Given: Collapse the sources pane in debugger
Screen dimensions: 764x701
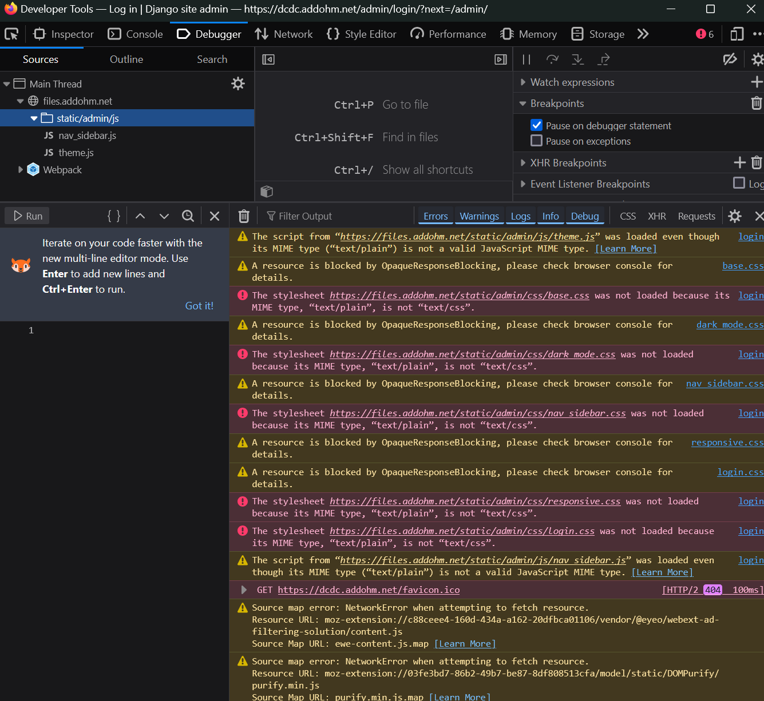Looking at the screenshot, I should click(x=268, y=59).
